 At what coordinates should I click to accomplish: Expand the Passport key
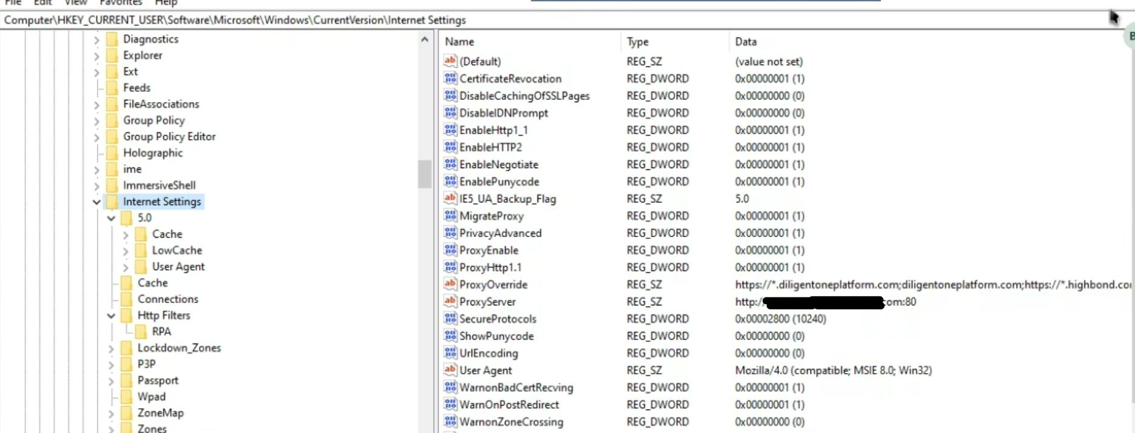click(x=111, y=382)
